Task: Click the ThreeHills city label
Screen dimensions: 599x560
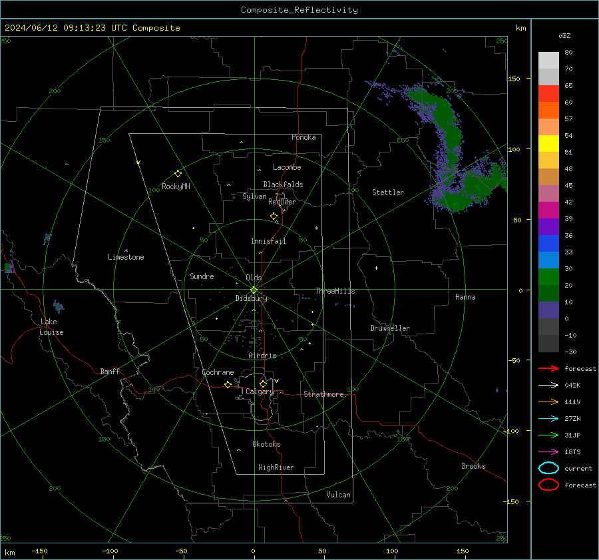Action: [335, 291]
